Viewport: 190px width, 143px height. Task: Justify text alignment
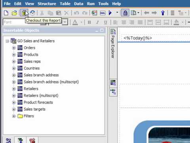[x=140, y=22]
